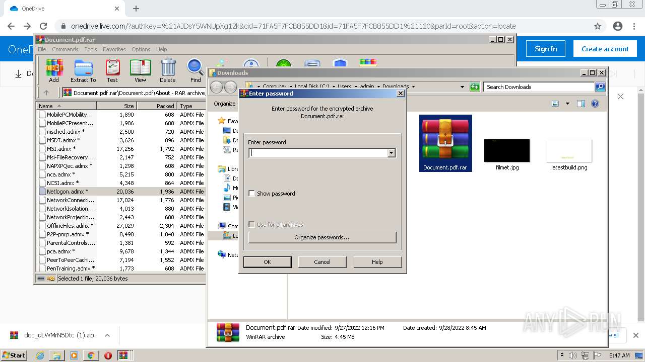Click the Extract To toolbar icon
The height and width of the screenshot is (362, 645).
click(x=83, y=70)
